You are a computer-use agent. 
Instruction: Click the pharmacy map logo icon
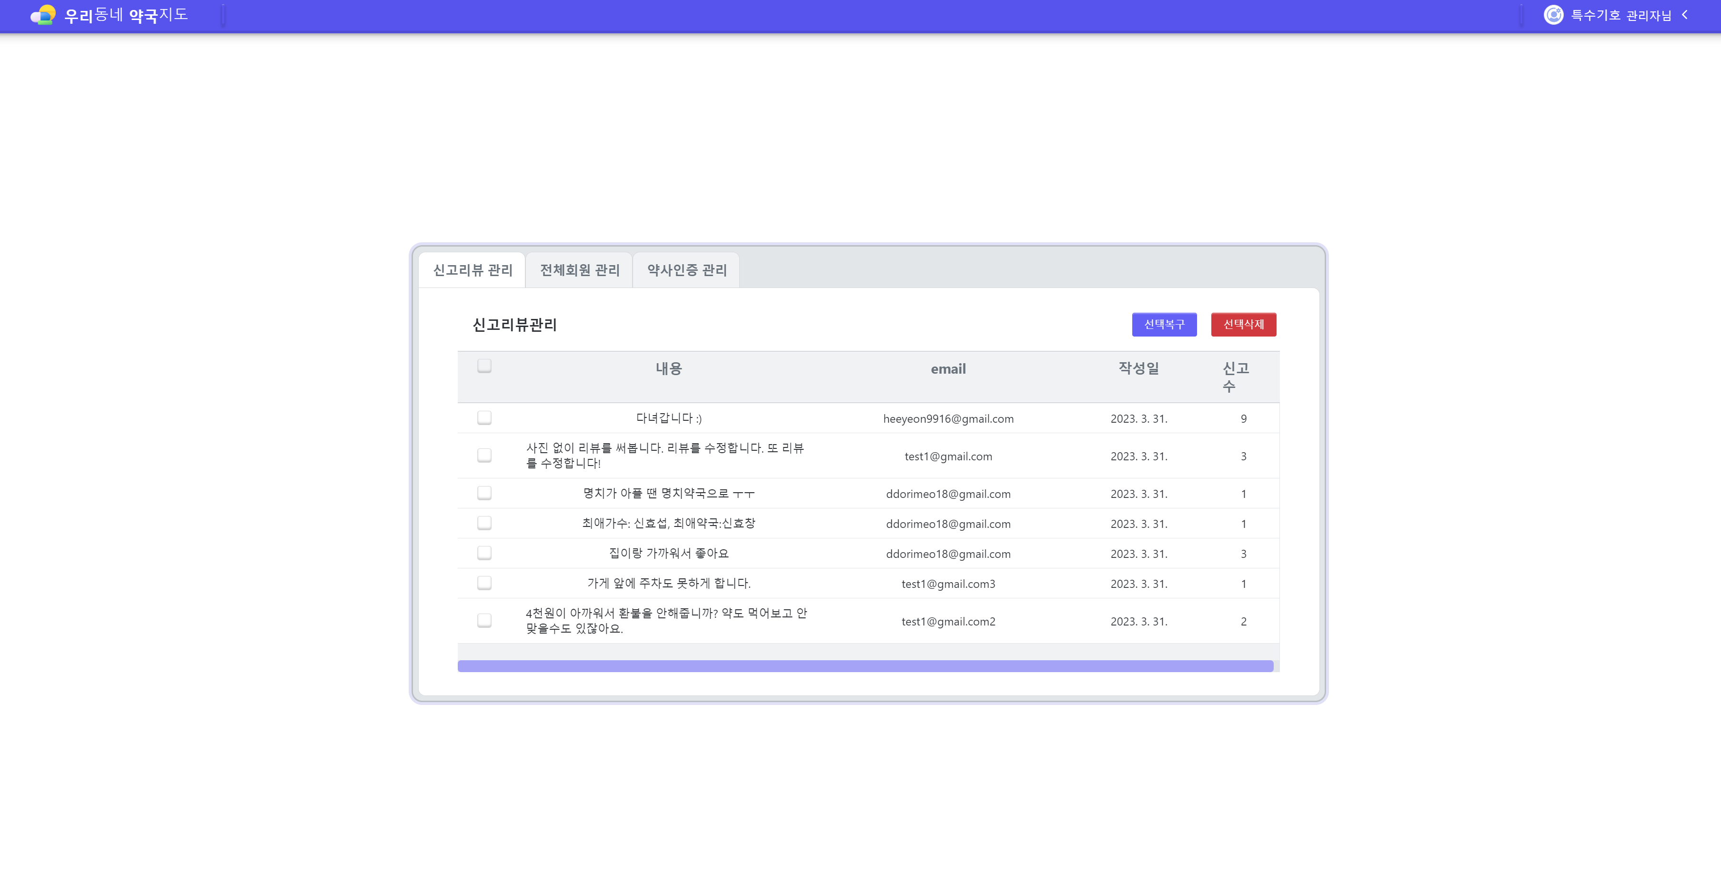point(43,15)
